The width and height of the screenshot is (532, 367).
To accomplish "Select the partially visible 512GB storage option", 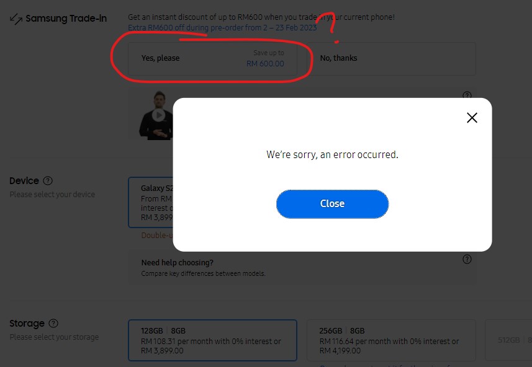I will point(508,340).
